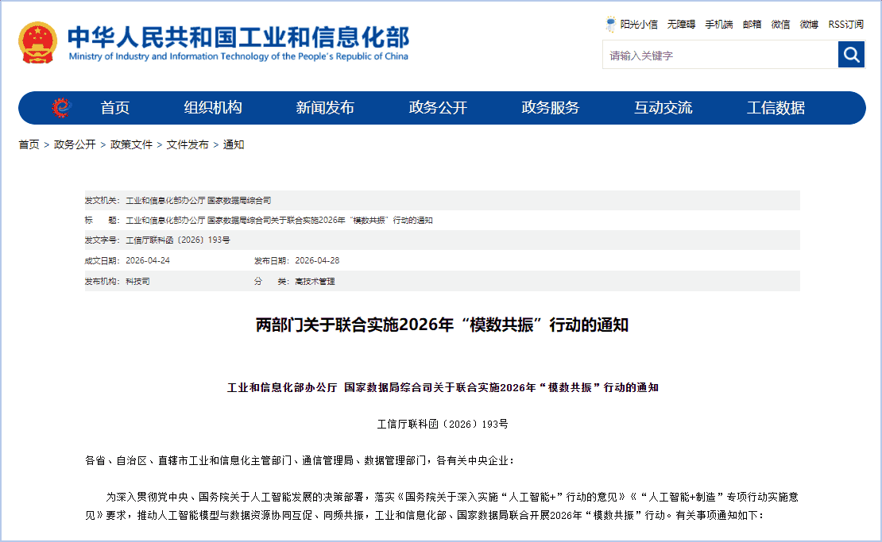Select 组织机构 in the main navigation

point(213,108)
